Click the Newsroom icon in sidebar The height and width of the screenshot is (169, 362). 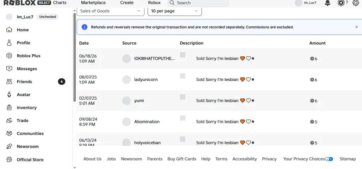[x=9, y=146]
